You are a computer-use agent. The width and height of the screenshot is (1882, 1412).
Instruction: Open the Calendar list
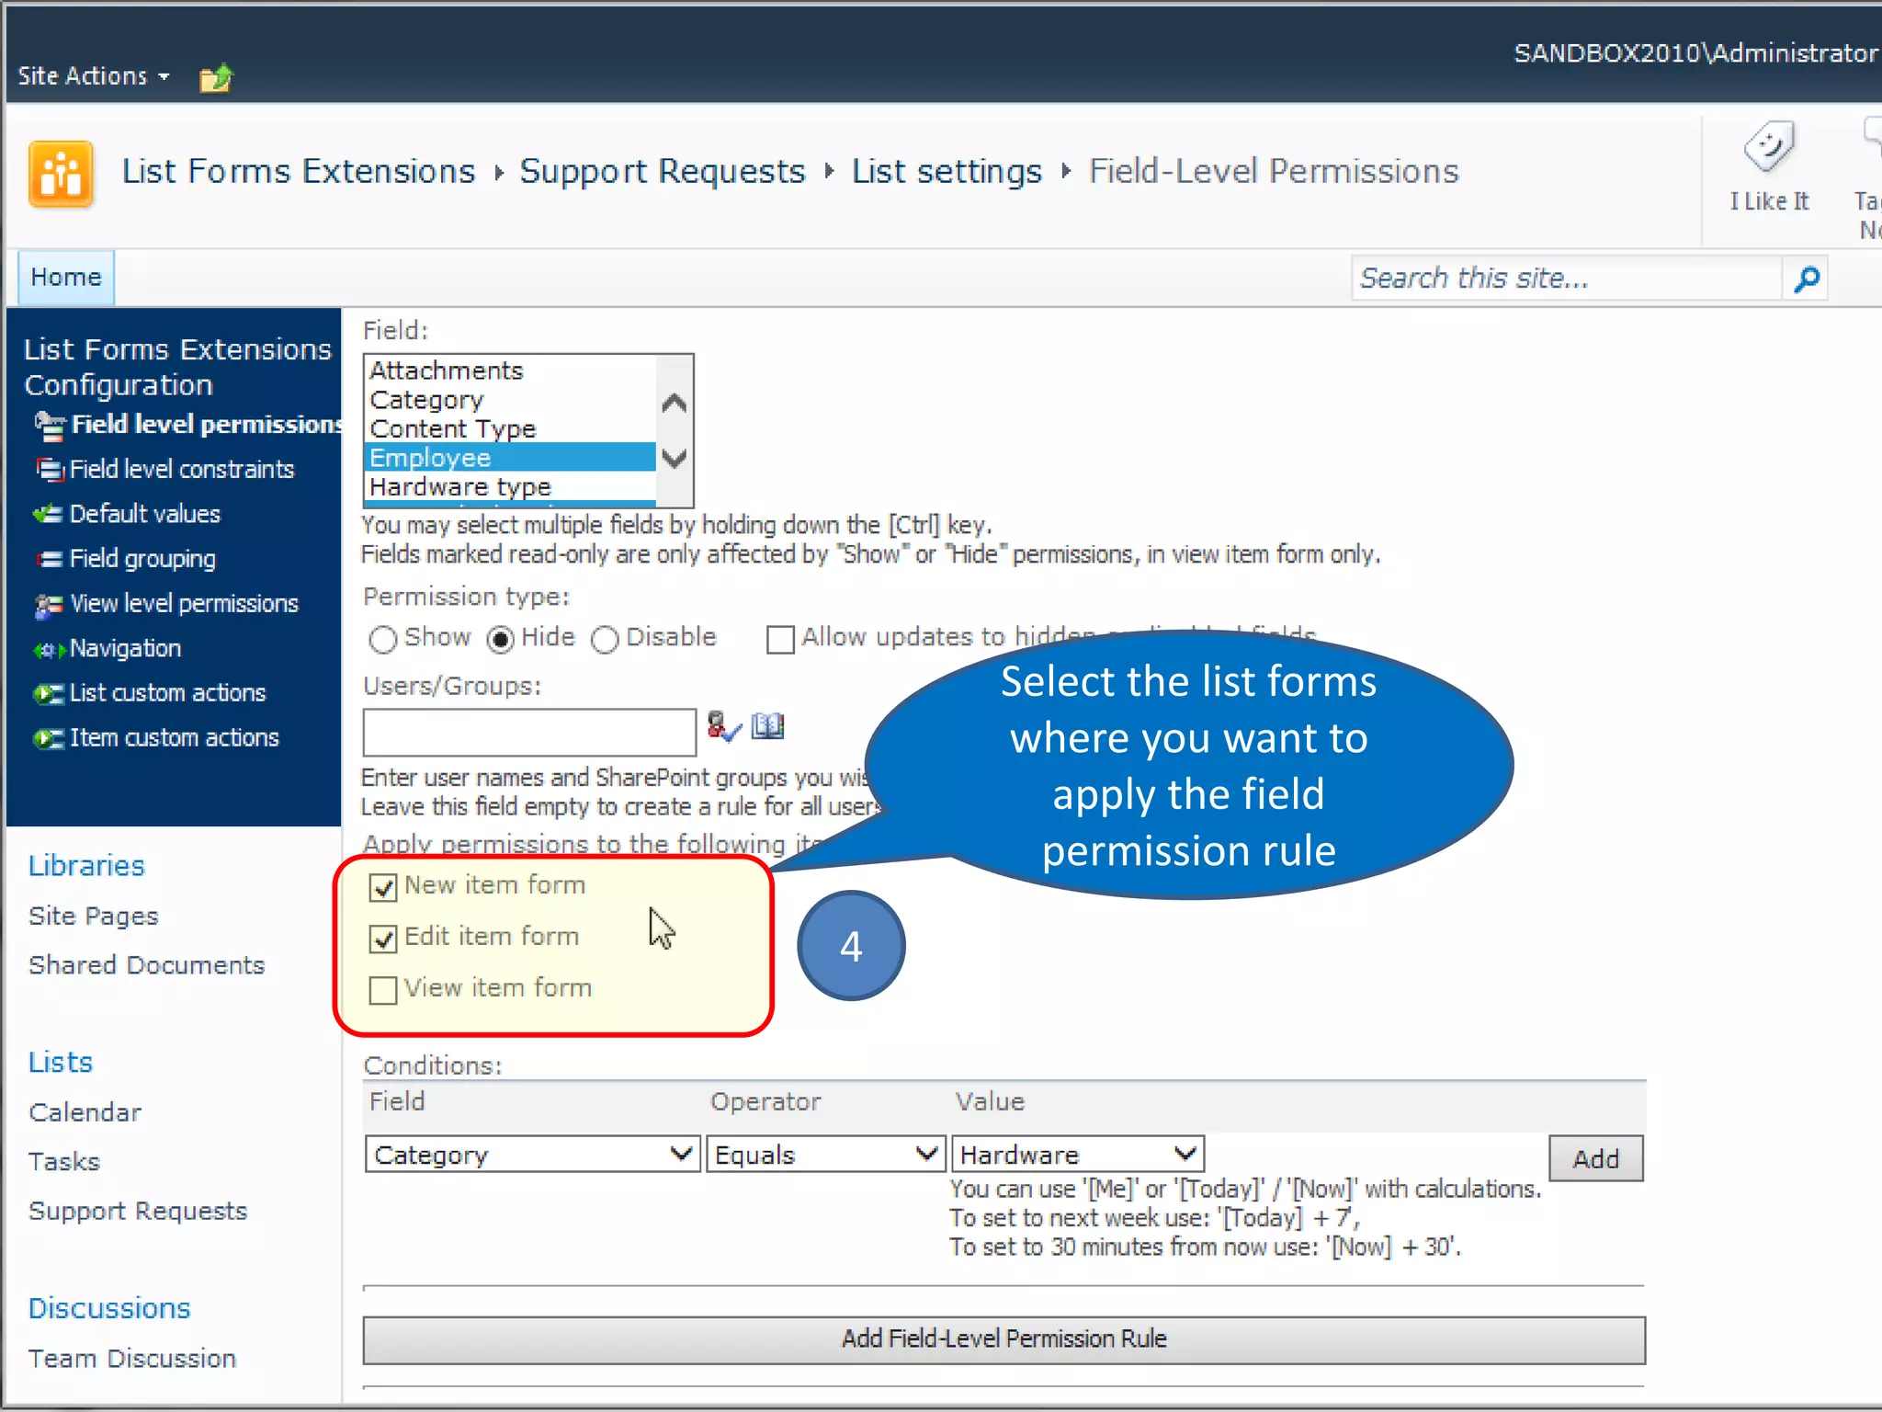85,1113
